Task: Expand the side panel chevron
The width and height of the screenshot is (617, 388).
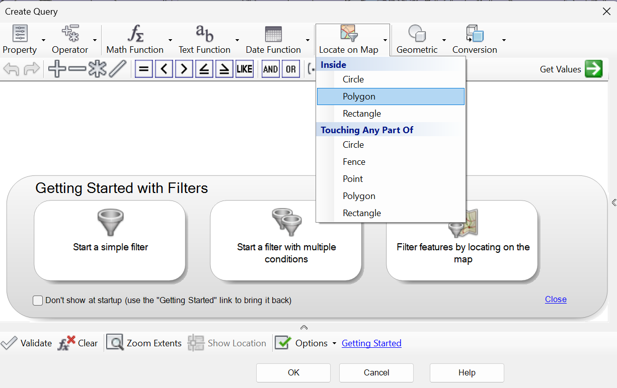Action: click(x=614, y=203)
